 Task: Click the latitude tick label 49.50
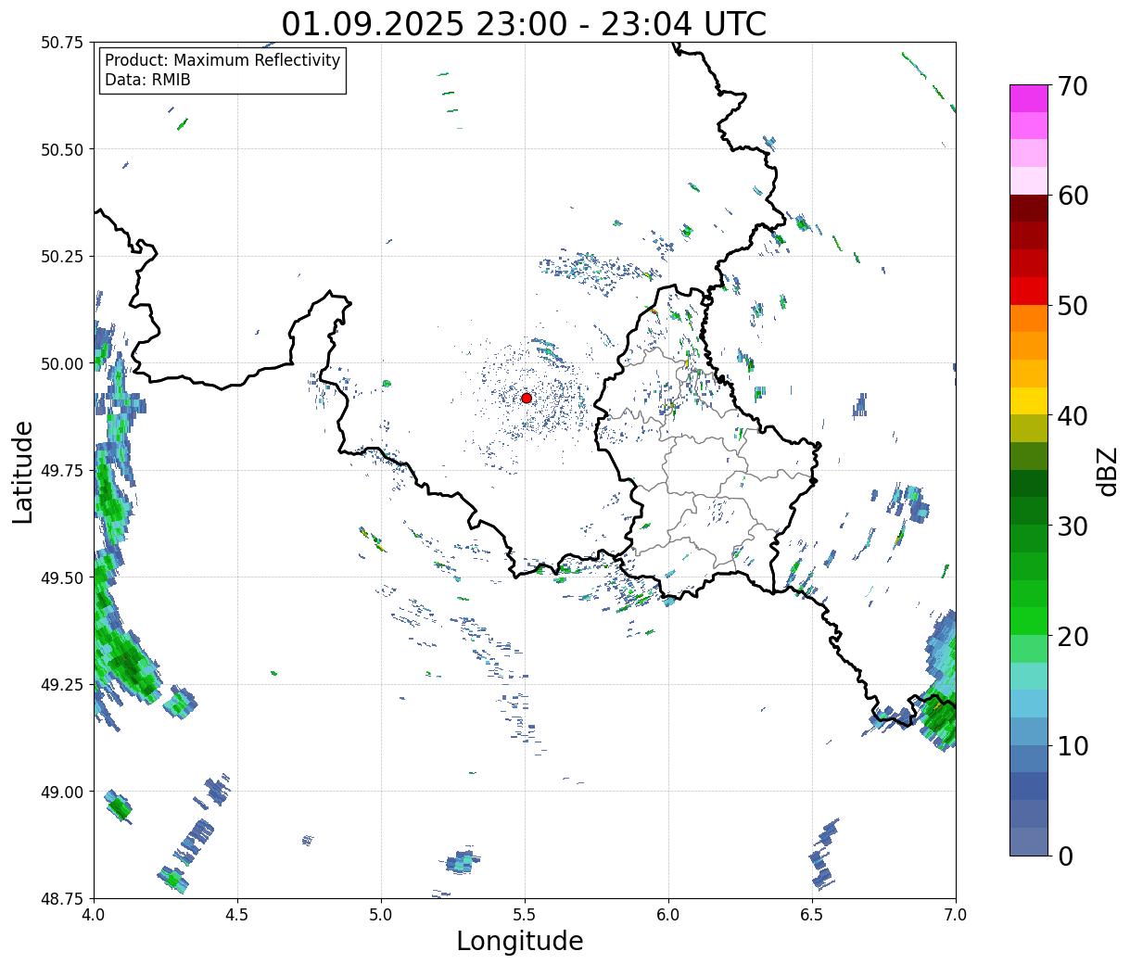[x=63, y=577]
